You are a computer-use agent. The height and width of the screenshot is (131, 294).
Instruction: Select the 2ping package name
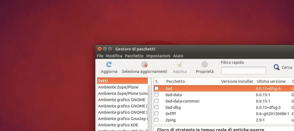click(170, 120)
